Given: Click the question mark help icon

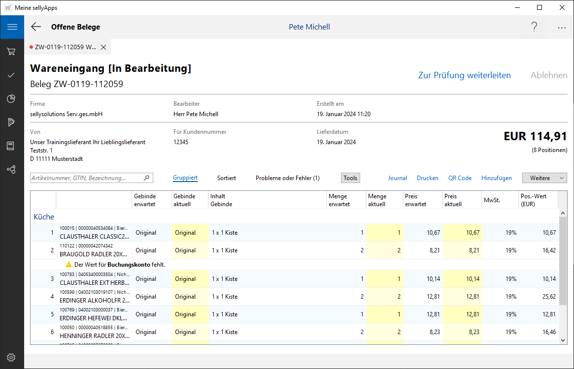Looking at the screenshot, I should (534, 27).
